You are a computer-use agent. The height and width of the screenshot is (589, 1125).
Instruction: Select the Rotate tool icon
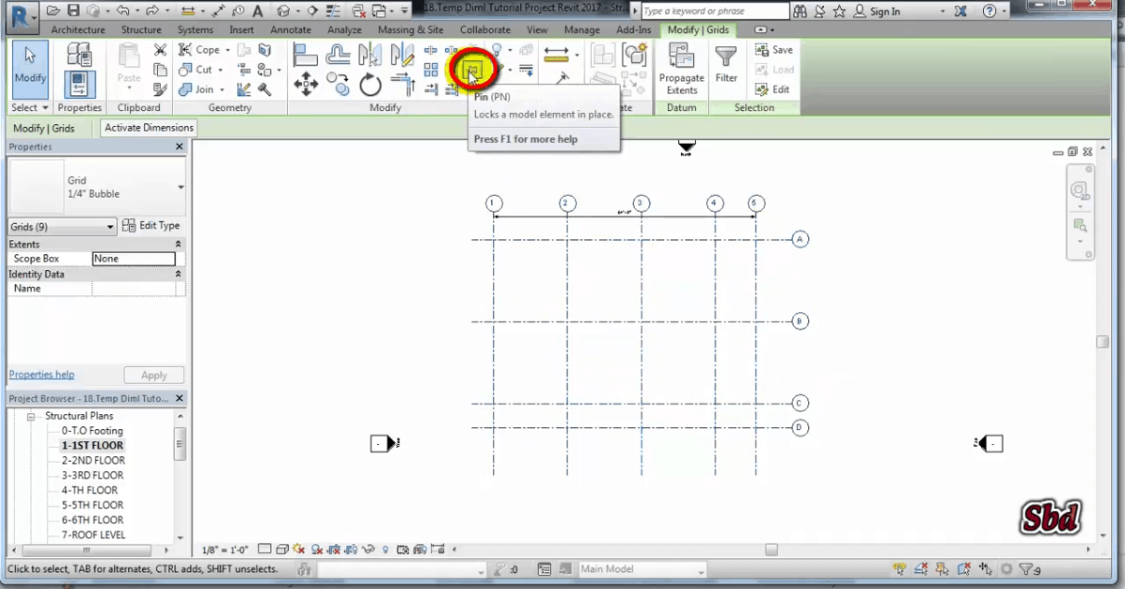[x=371, y=86]
